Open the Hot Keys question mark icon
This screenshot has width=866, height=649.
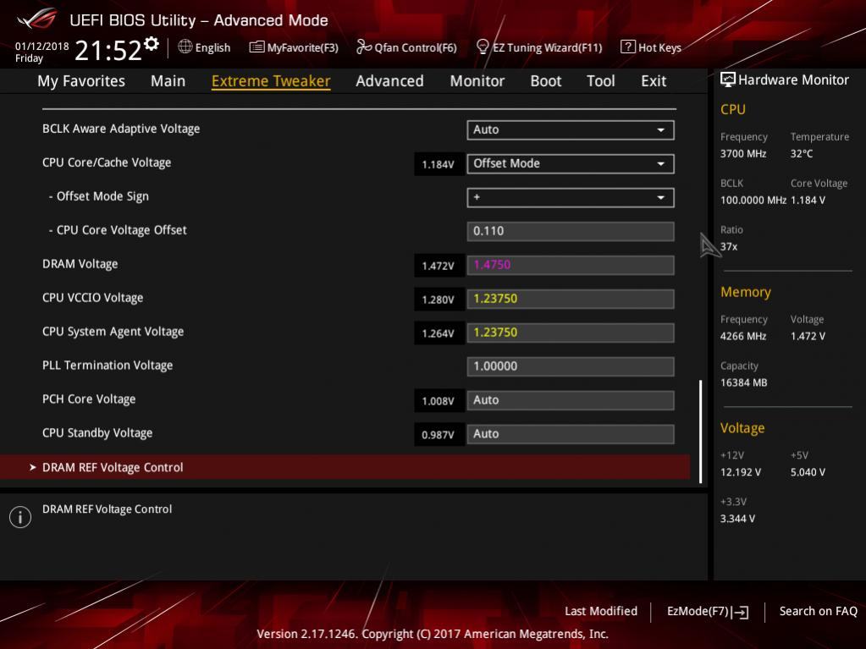coord(627,47)
